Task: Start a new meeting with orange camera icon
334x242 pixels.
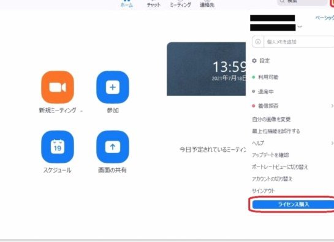Action: (x=58, y=87)
